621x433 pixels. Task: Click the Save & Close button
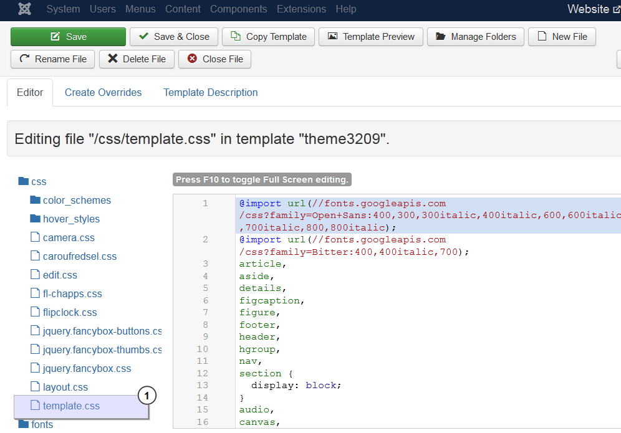click(174, 36)
